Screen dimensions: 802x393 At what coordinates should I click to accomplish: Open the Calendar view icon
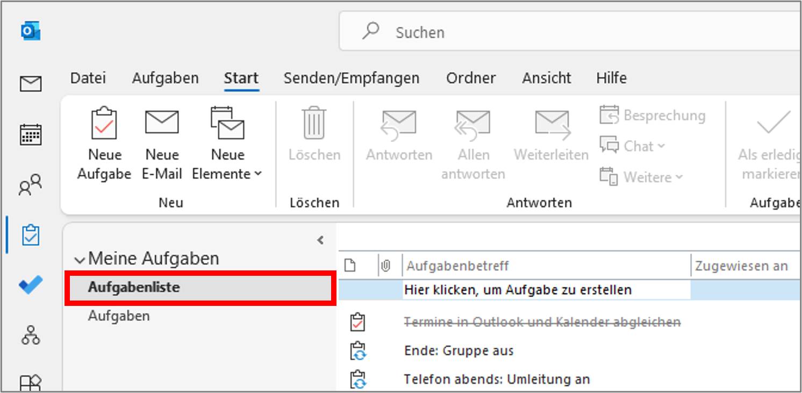point(31,134)
